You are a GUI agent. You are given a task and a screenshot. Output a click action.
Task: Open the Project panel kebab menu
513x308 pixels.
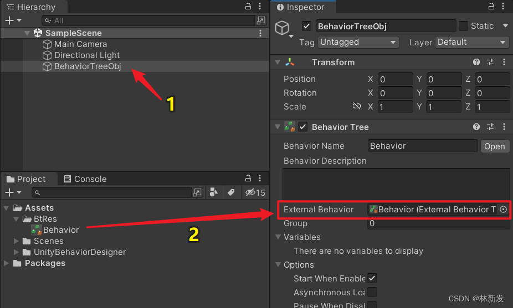tap(260, 179)
